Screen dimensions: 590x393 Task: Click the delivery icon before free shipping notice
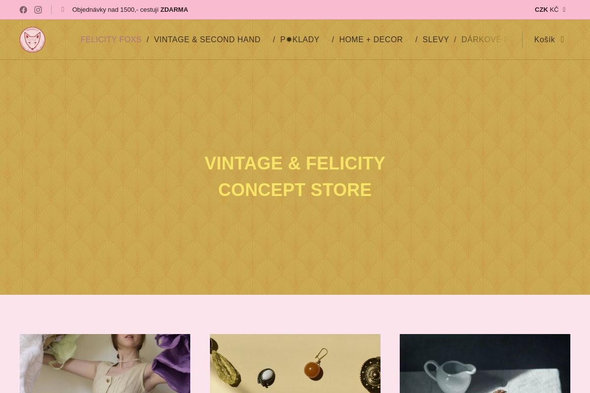(x=63, y=10)
